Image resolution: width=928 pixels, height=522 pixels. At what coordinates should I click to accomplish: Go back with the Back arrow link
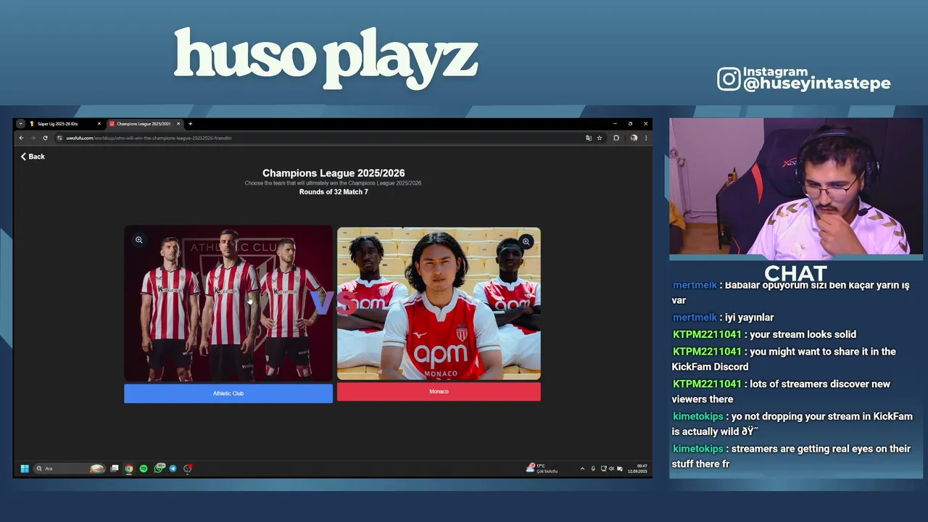click(x=33, y=157)
